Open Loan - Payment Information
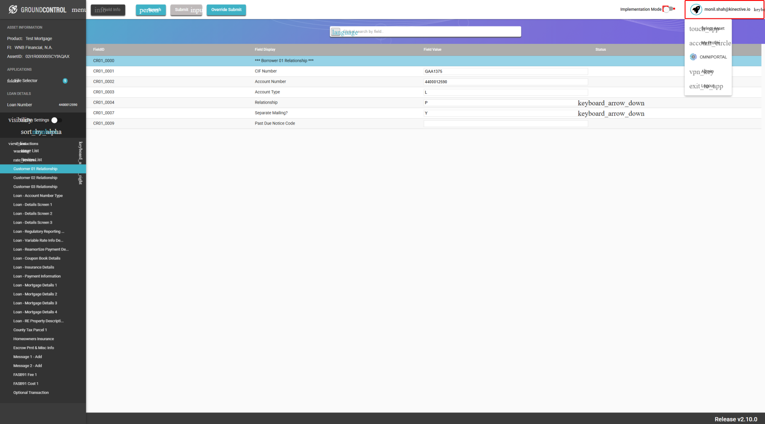The height and width of the screenshot is (424, 765). pos(37,276)
